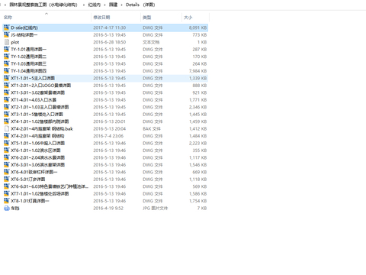Click the XT1-4.01~4.03 DWG file icon
This screenshot has height=275, width=366.
7,99
